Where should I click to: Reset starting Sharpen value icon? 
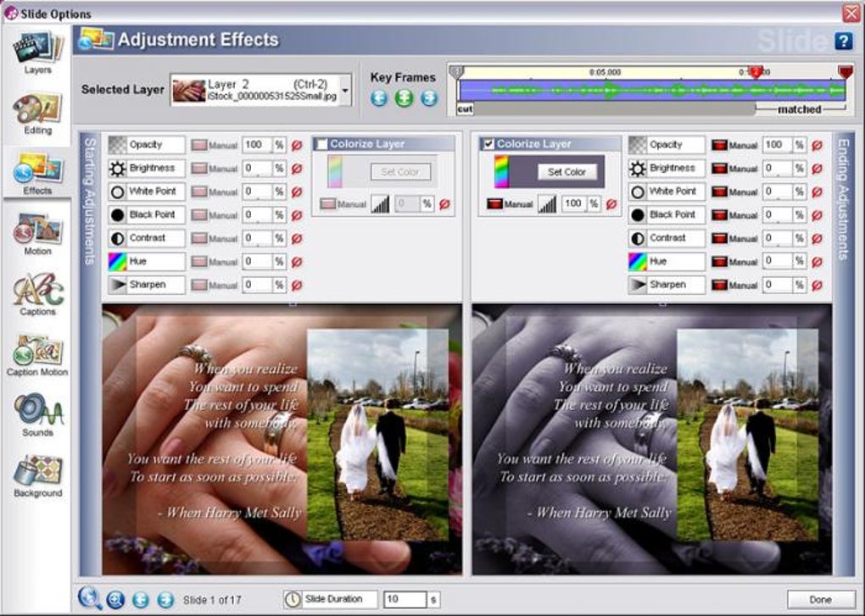[297, 286]
